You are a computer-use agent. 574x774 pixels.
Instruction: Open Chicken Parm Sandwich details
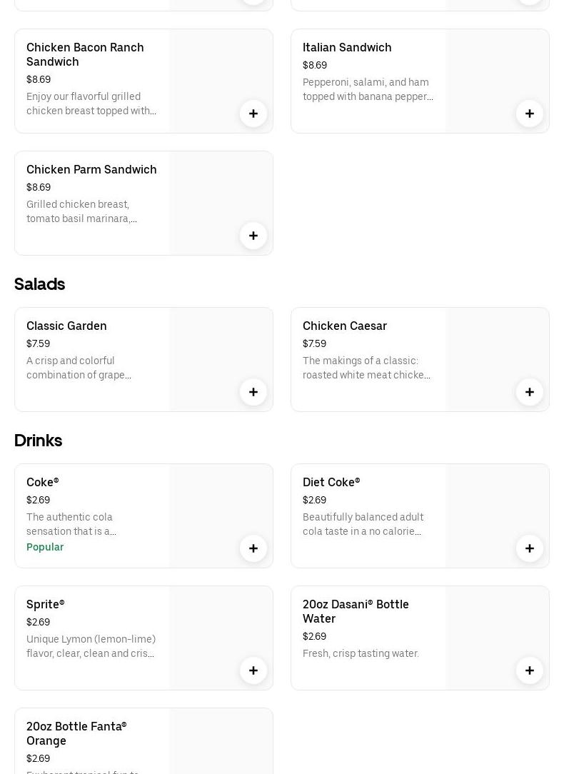click(91, 169)
